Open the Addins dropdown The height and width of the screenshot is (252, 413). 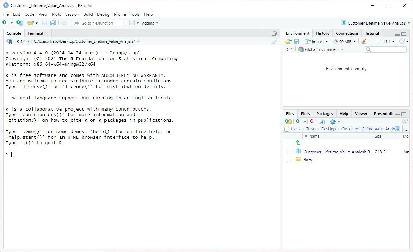[x=150, y=23]
